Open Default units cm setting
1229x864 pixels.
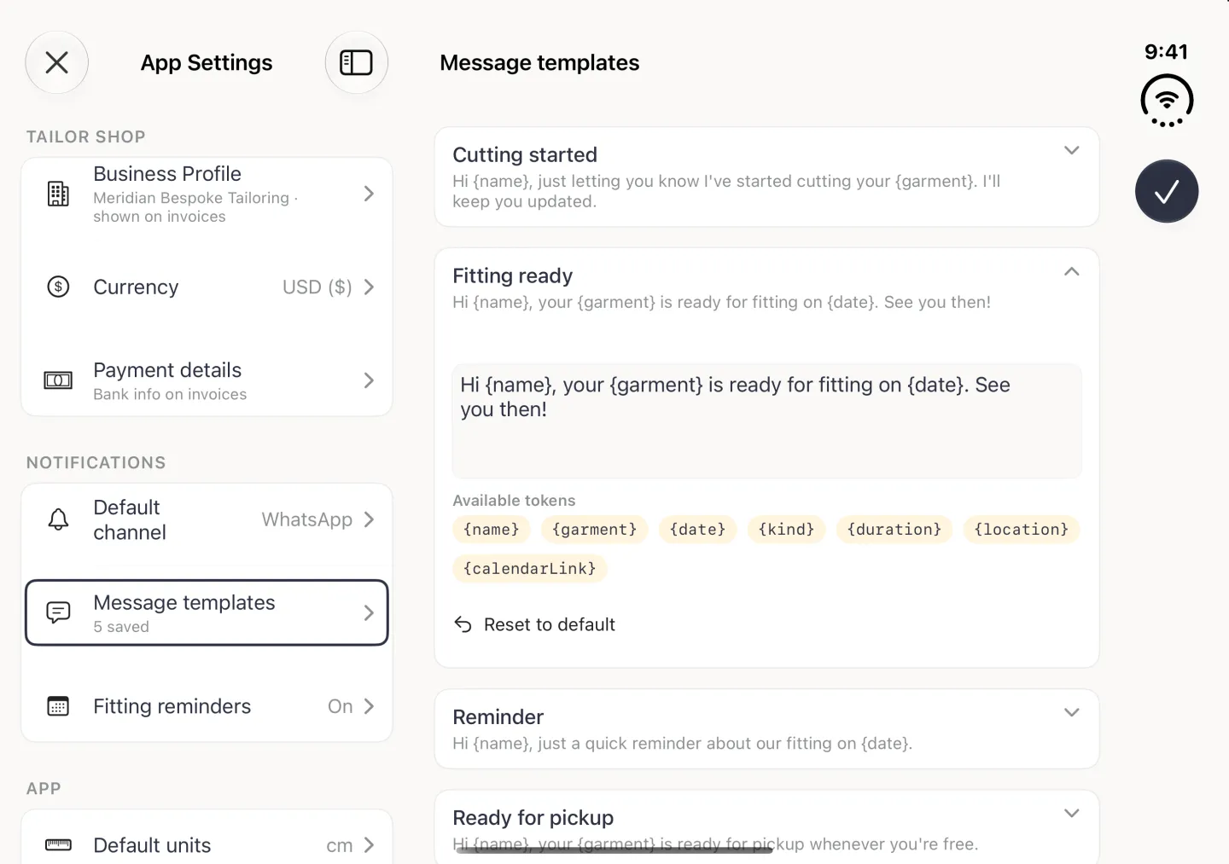pos(340,845)
